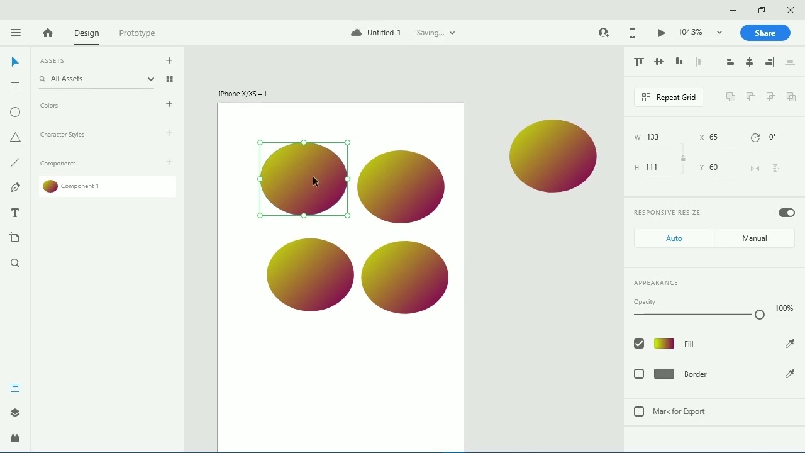Select Manual responsive resize mode
Image resolution: width=805 pixels, height=453 pixels.
tap(755, 238)
